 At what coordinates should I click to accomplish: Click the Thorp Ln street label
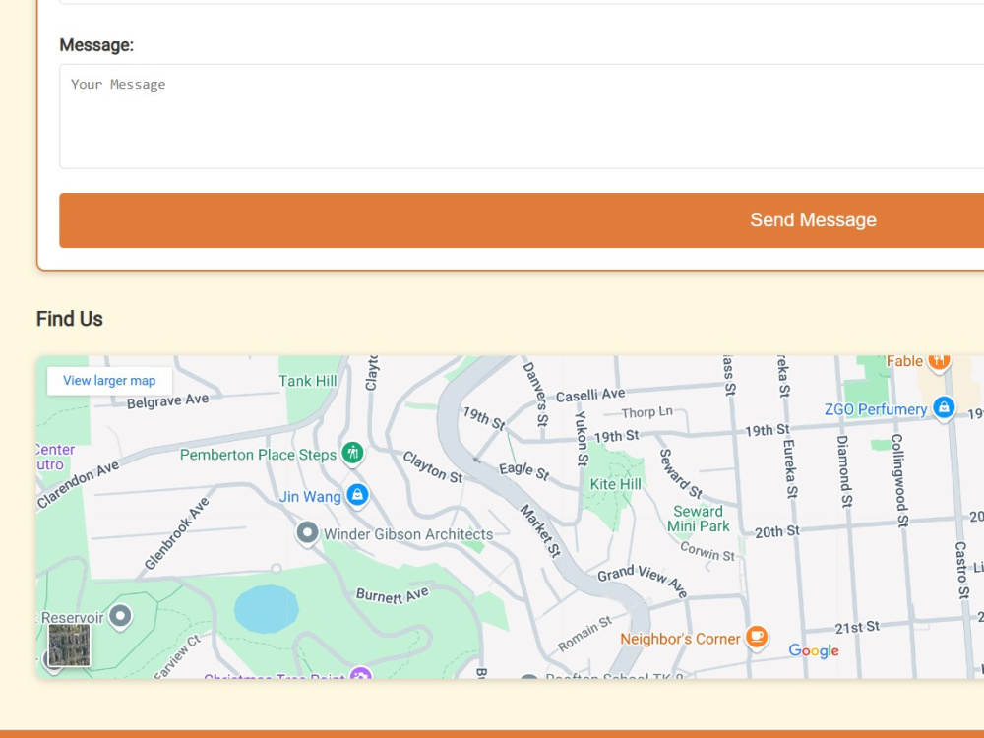point(647,412)
